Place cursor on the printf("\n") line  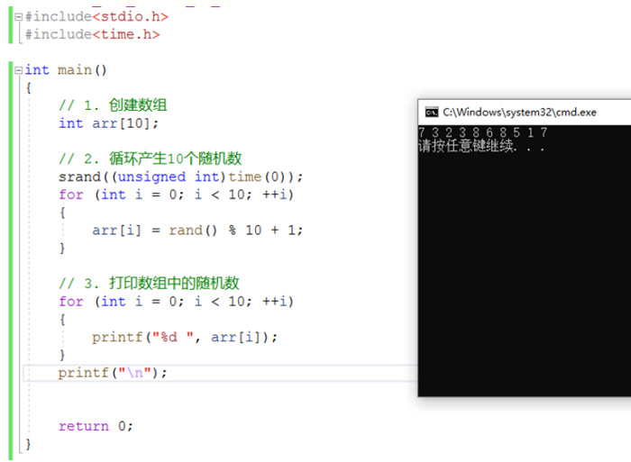(x=113, y=372)
